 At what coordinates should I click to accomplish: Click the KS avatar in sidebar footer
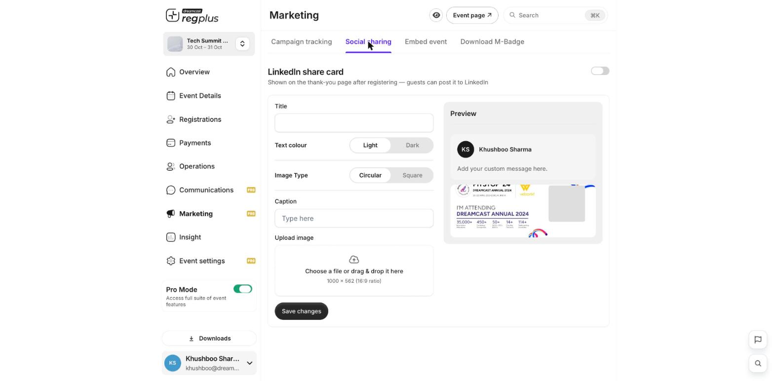[173, 363]
